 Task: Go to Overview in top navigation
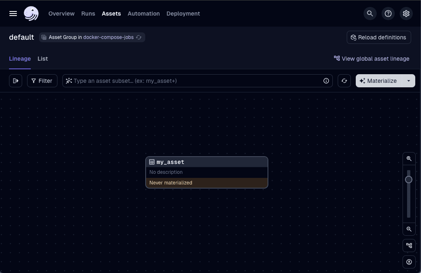(62, 14)
